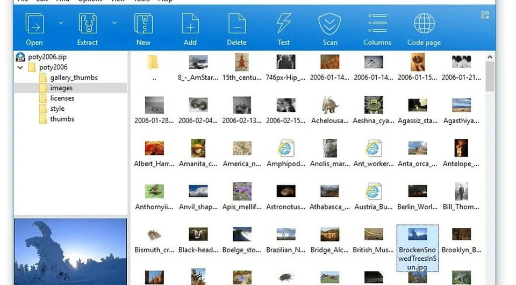Click the Add files toolbar icon
This screenshot has height=285, width=516.
[x=190, y=24]
